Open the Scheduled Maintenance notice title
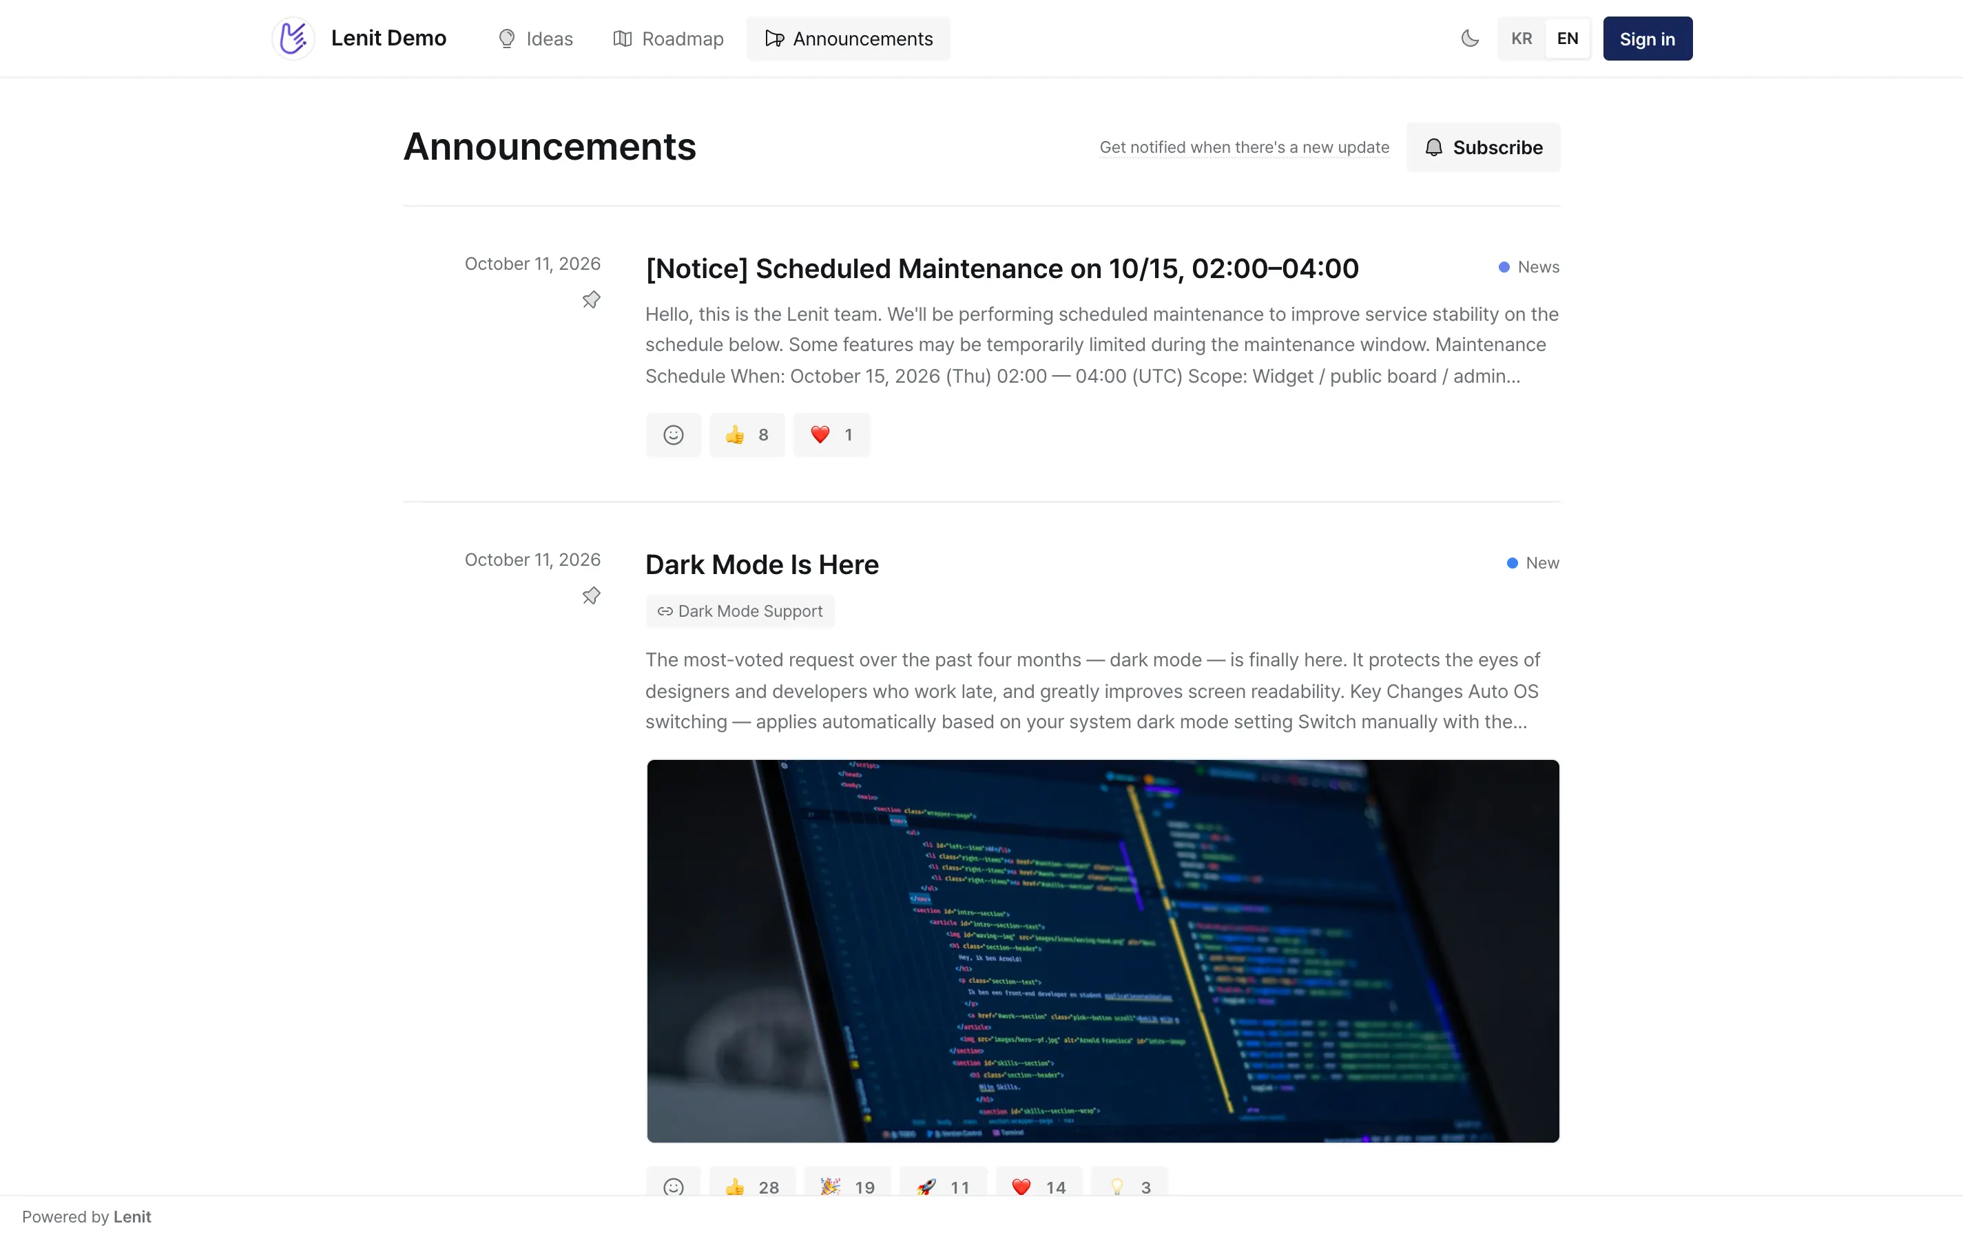 (x=1001, y=269)
